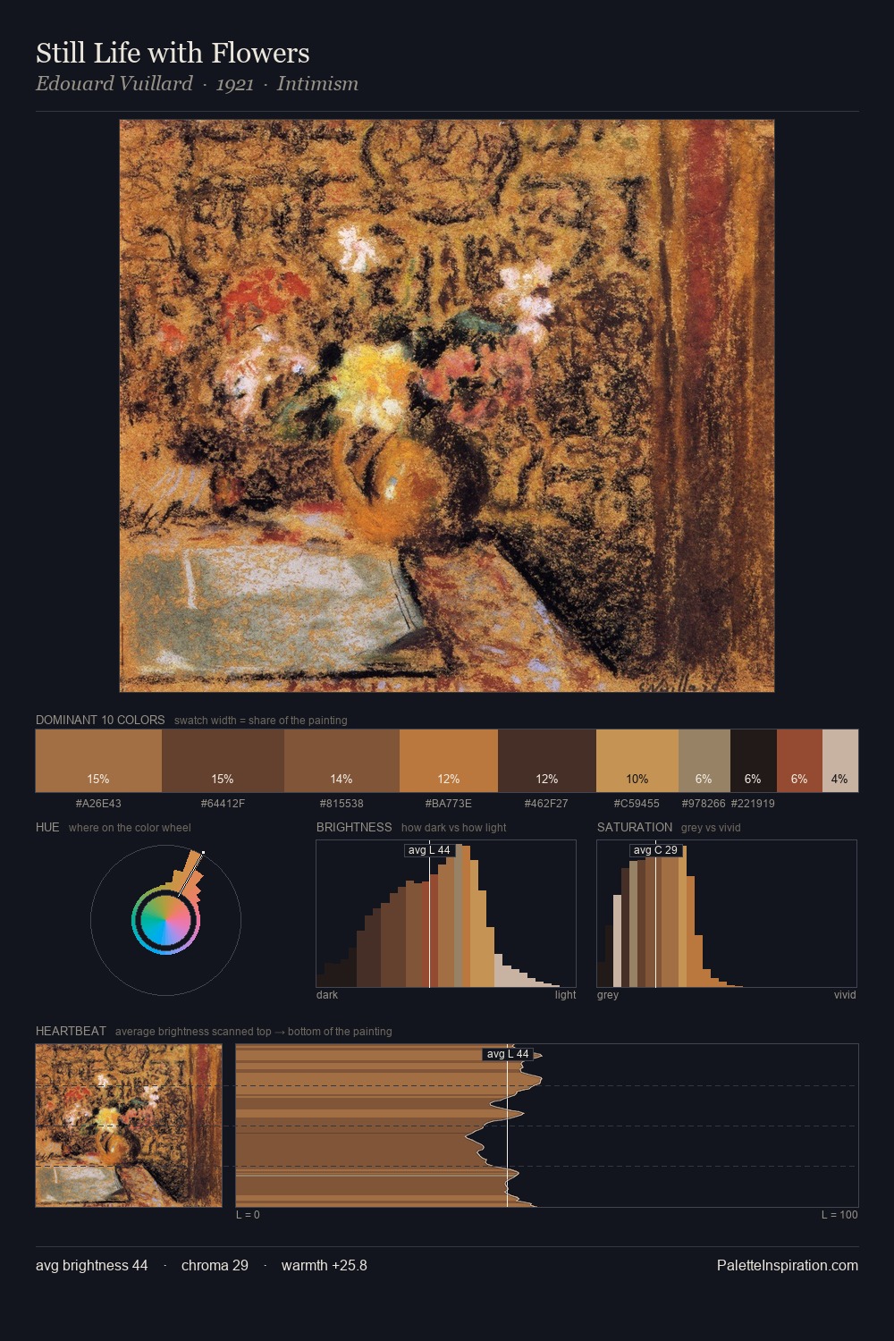Click the "SATURATION" section heading
This screenshot has width=894, height=1341.
coord(635,827)
